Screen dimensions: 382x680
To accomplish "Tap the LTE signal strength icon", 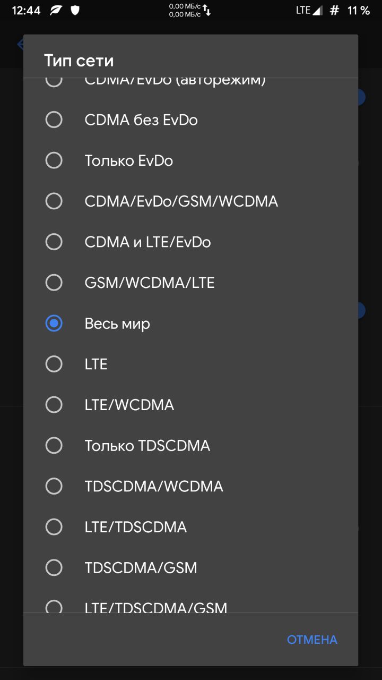I will click(x=317, y=11).
